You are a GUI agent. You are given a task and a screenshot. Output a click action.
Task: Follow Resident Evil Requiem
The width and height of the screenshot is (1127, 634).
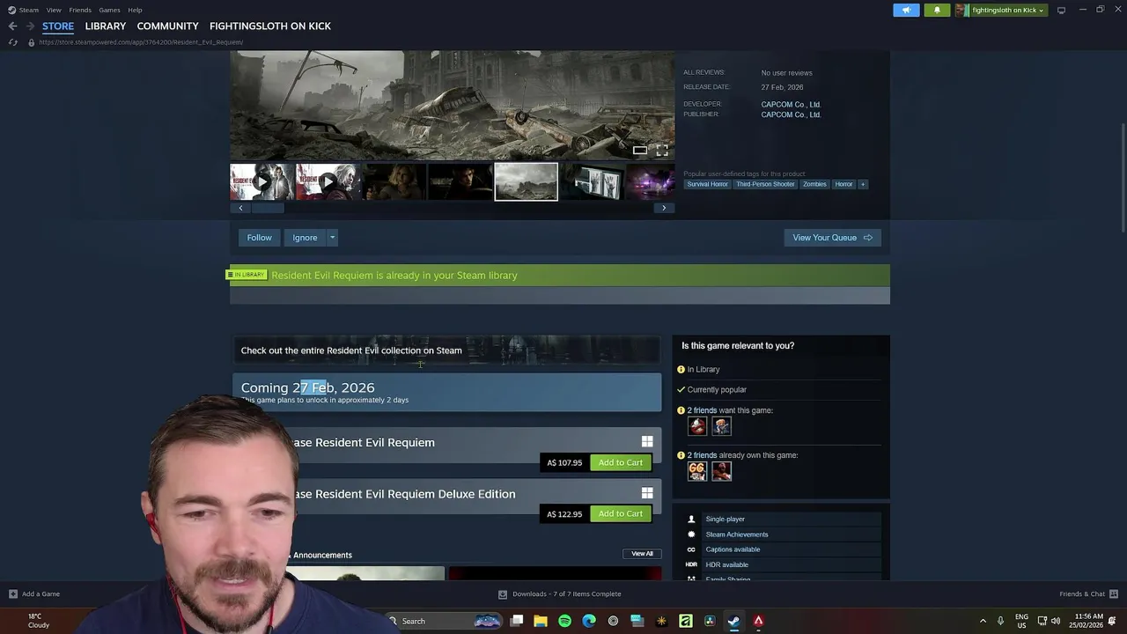[259, 238]
